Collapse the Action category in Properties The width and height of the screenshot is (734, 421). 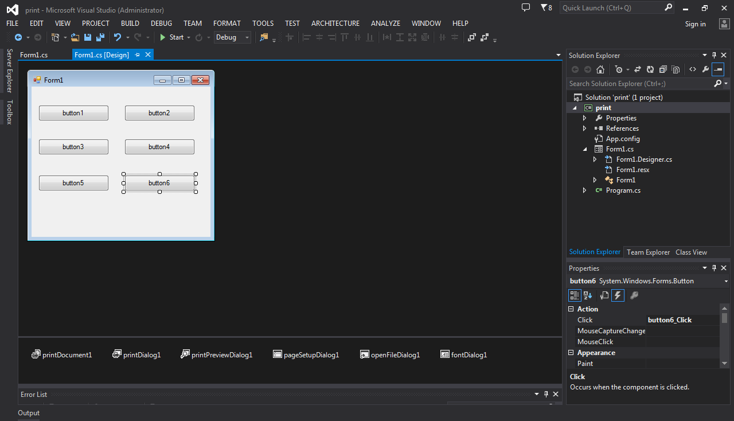tap(571, 309)
